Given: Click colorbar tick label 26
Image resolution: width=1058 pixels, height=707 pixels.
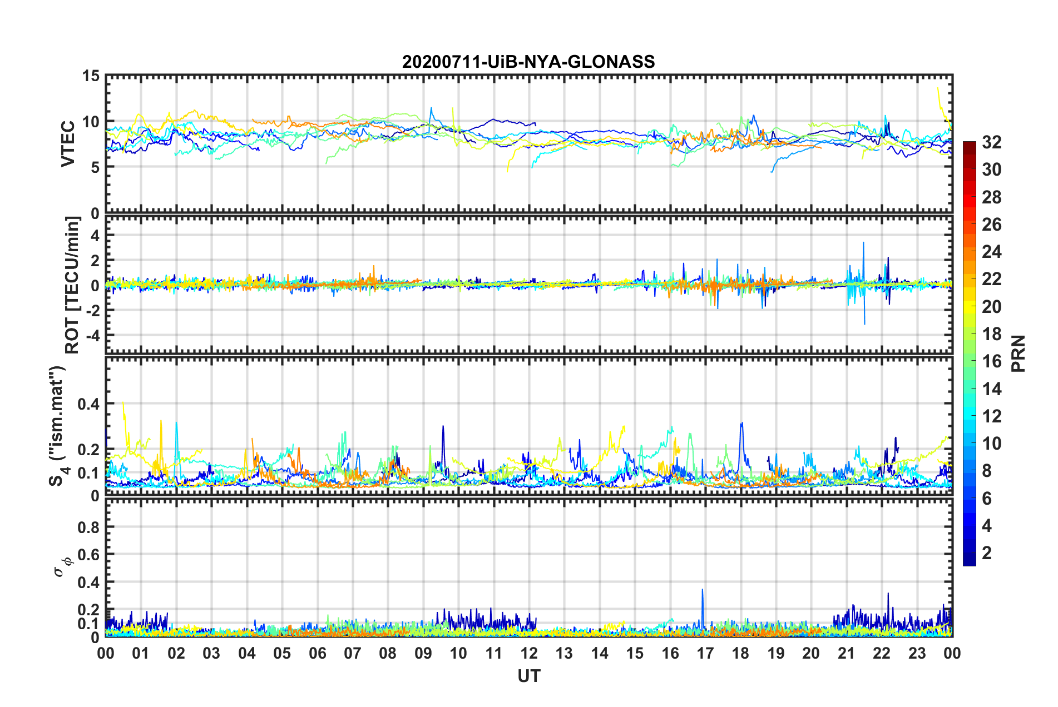Looking at the screenshot, I should click(991, 225).
